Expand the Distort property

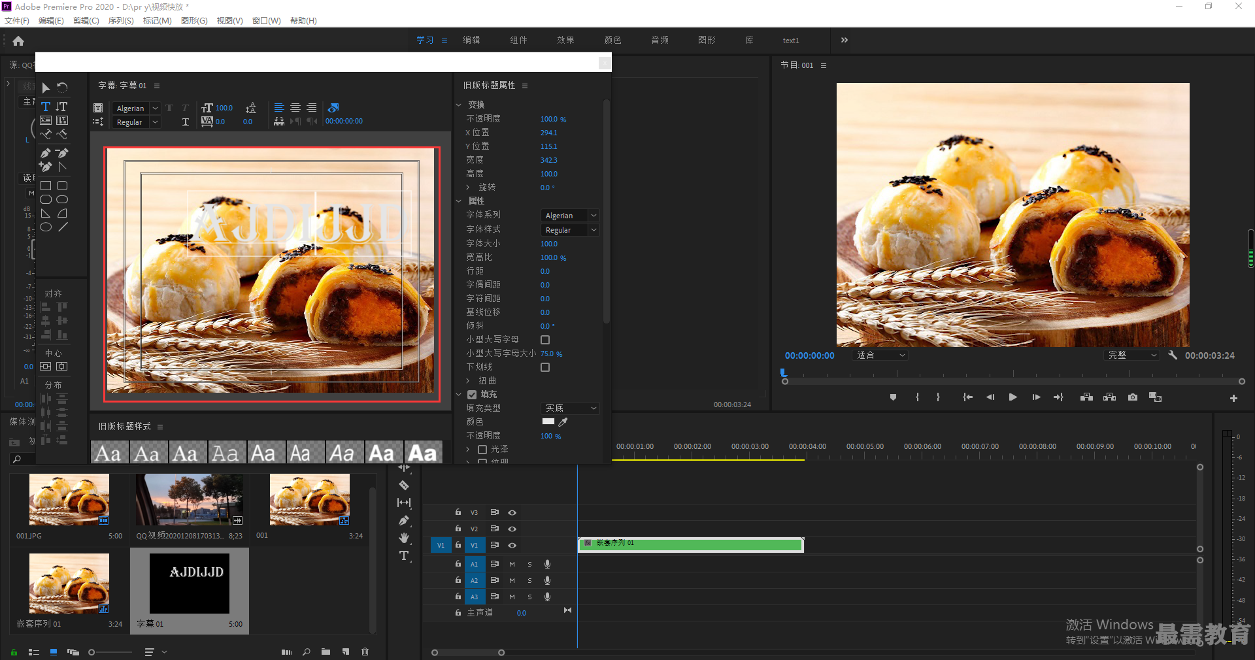[468, 381]
